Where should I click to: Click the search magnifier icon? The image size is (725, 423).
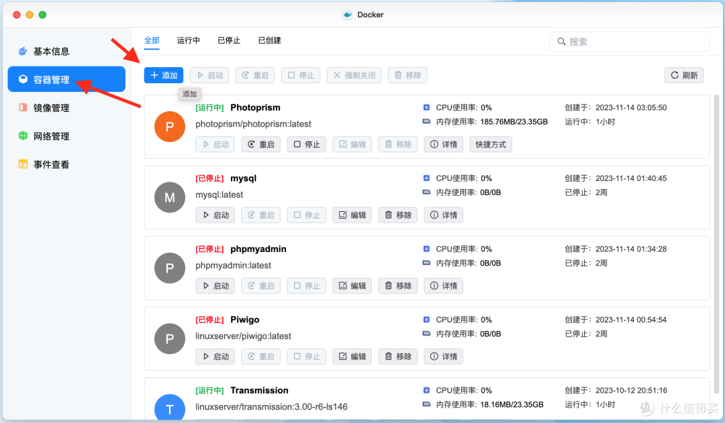561,42
